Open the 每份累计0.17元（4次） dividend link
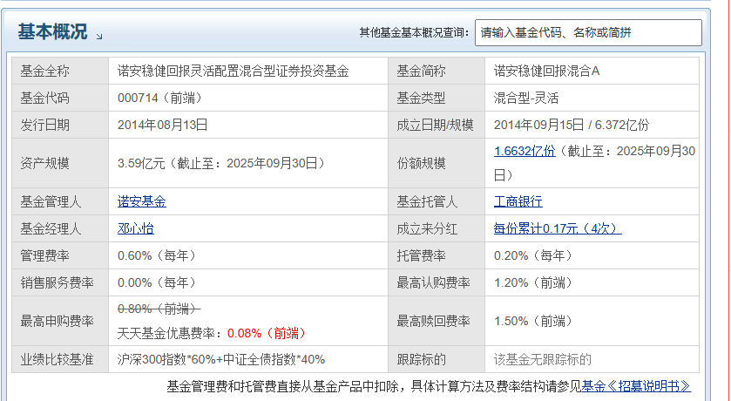 (x=558, y=229)
